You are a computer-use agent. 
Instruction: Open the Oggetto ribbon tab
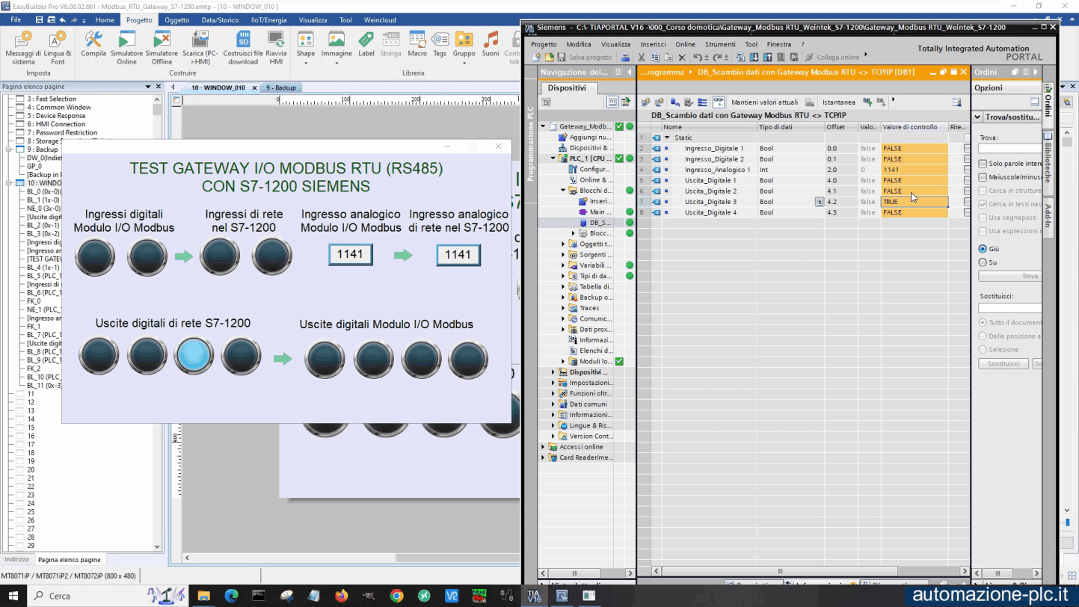(x=177, y=20)
